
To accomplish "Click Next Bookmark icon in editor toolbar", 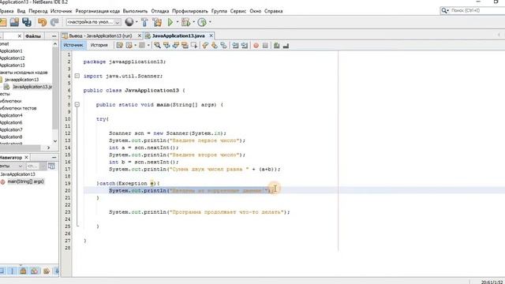I will (x=214, y=46).
